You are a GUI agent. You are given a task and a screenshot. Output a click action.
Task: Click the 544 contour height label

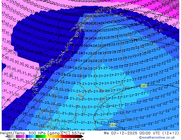point(134,40)
